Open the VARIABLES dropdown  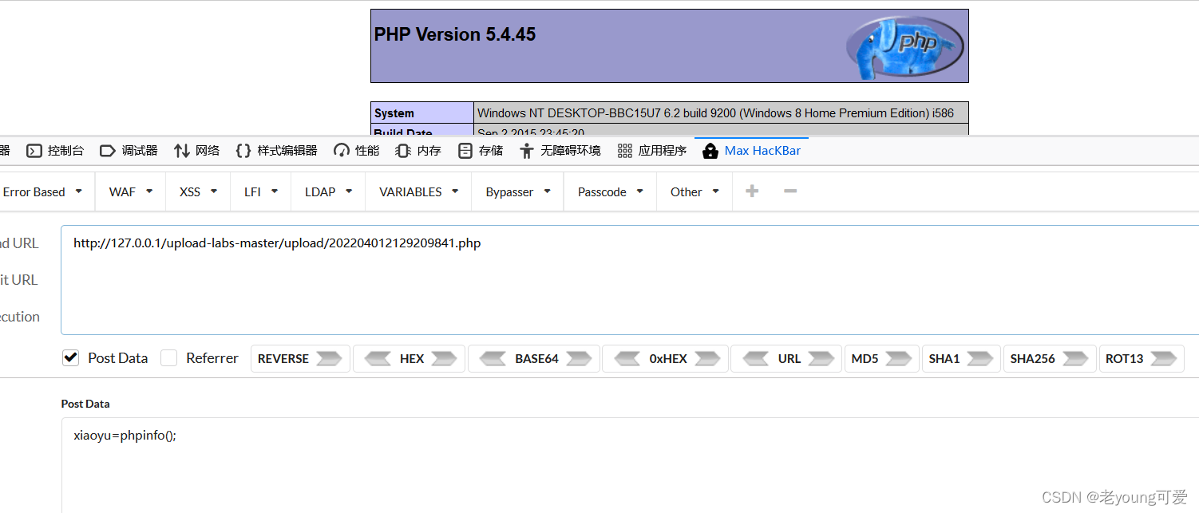tap(418, 191)
